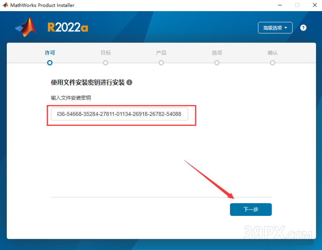Click progress circle under 产品
The image size is (322, 250).
(x=161, y=63)
